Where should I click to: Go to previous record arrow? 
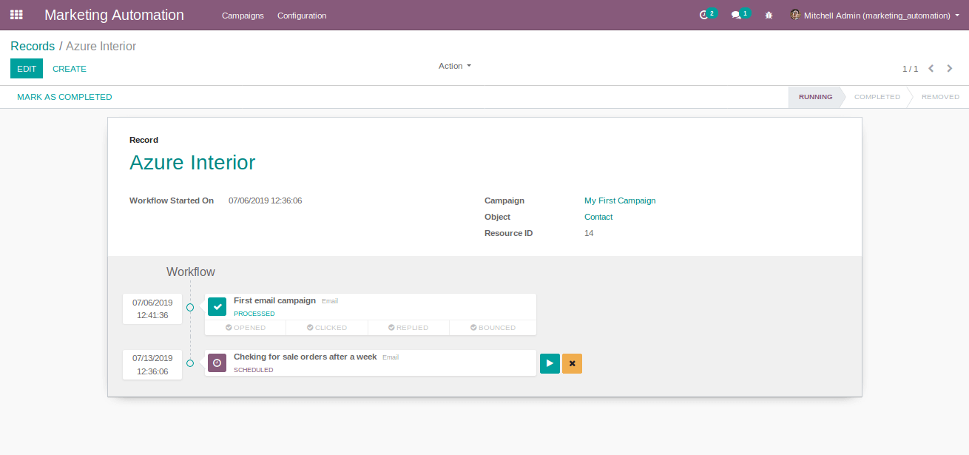tap(931, 69)
